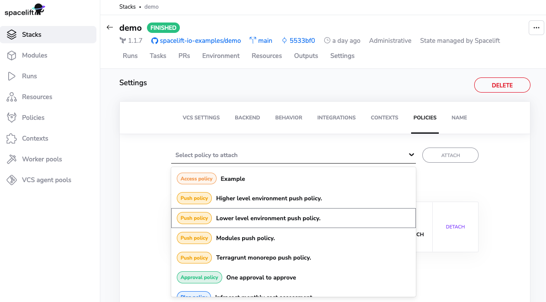The image size is (546, 302).
Task: Open the BEHAVIOR settings tab
Action: 288,117
